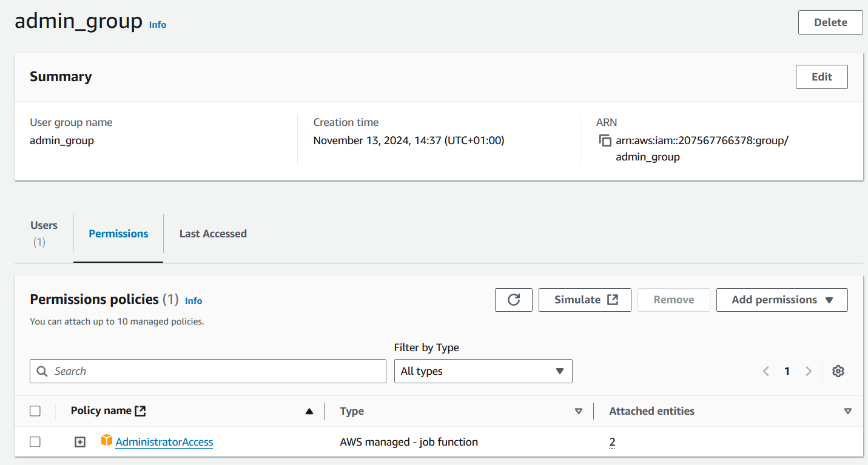Open Info link beside Permissions policies
This screenshot has width=868, height=465.
click(193, 301)
